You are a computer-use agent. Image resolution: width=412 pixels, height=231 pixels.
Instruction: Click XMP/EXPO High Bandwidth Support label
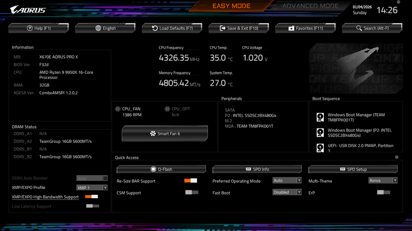45,197
